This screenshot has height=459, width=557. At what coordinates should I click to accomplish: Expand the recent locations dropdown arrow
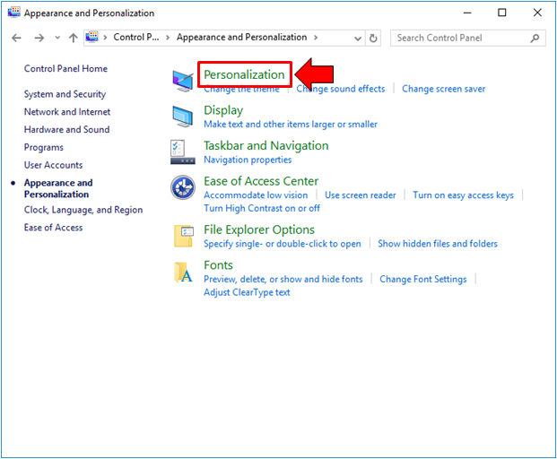57,38
